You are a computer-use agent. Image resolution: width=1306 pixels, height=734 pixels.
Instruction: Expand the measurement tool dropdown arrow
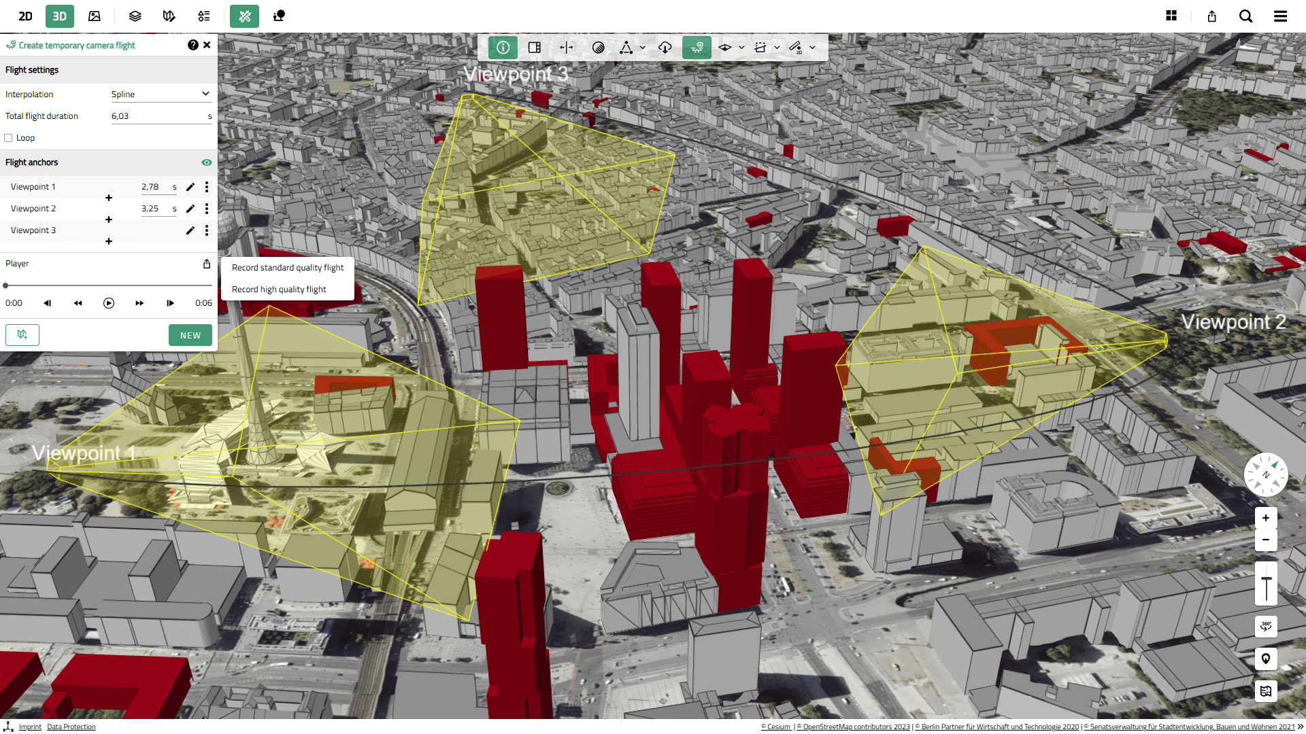[x=643, y=48]
